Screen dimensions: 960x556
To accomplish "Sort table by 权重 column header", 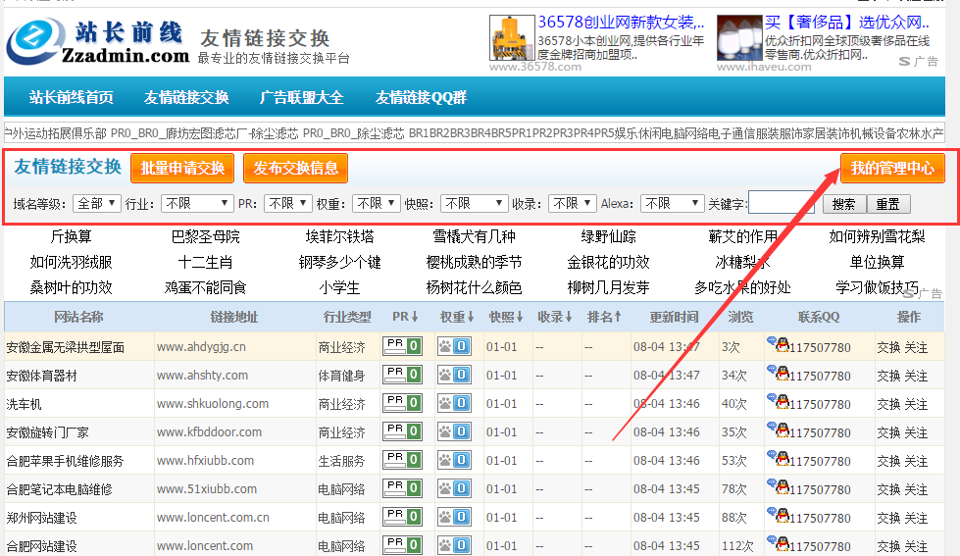I will click(456, 317).
